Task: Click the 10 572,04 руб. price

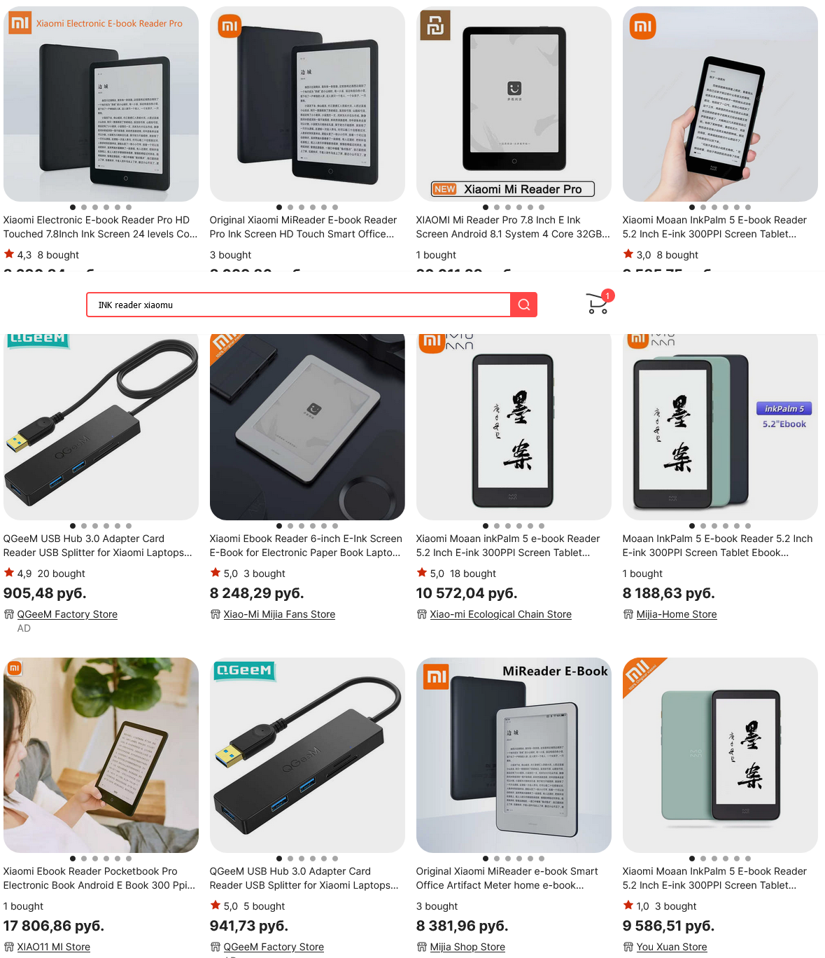Action: coord(467,593)
